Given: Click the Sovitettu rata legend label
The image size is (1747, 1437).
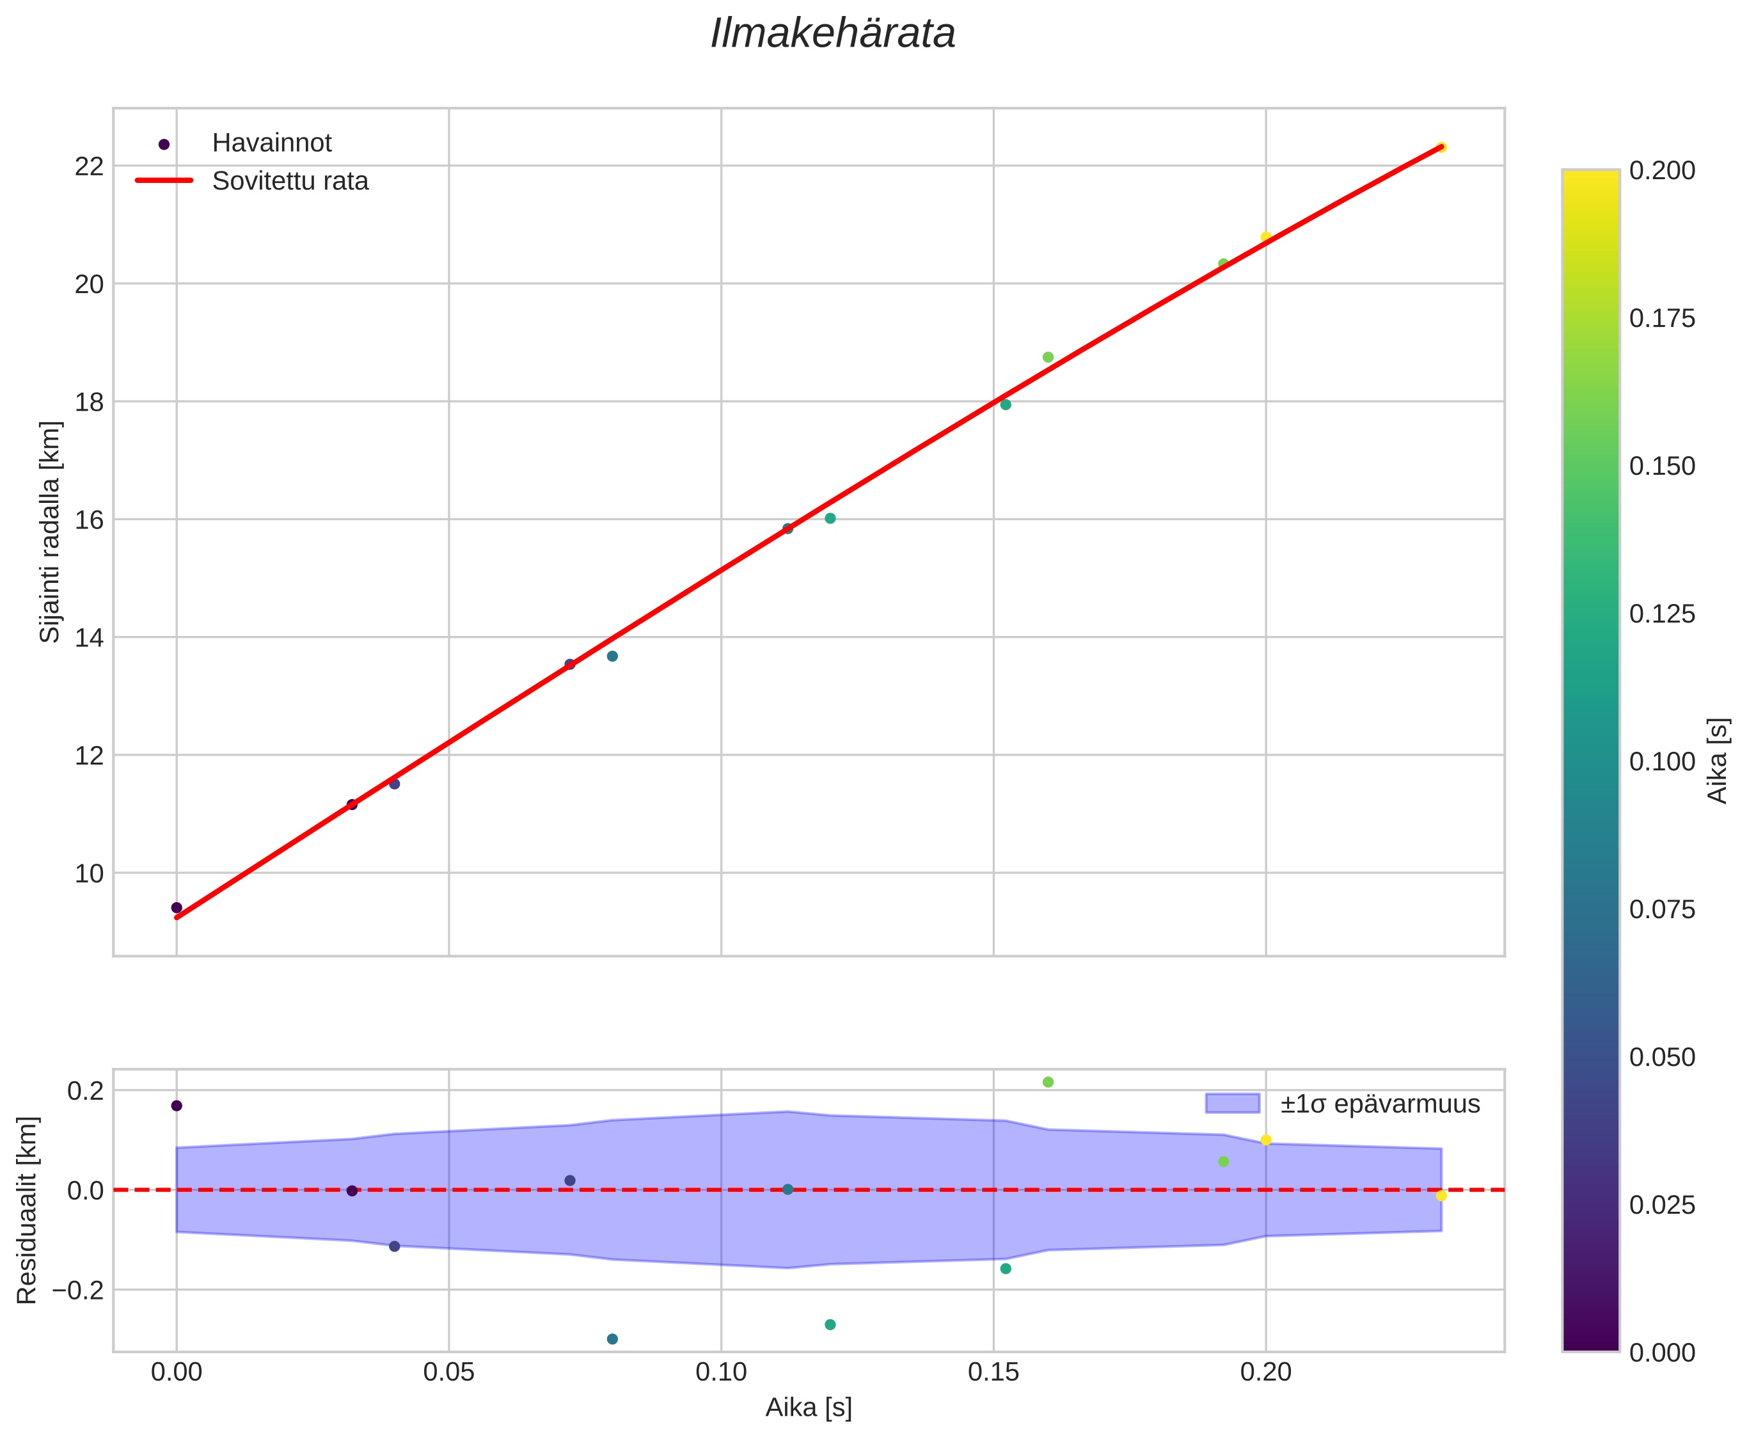Looking at the screenshot, I should pyautogui.click(x=290, y=181).
